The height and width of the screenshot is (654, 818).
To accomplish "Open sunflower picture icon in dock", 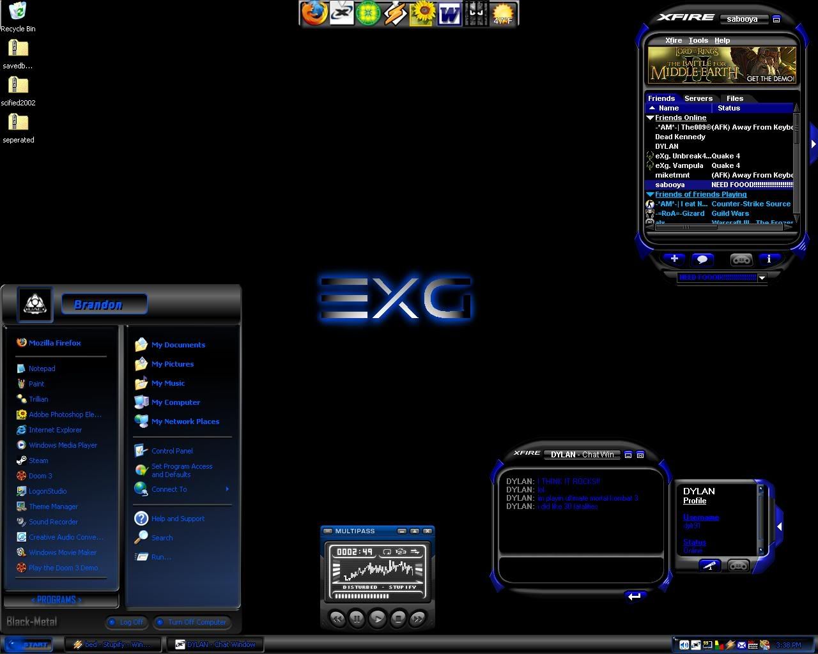I will pyautogui.click(x=422, y=13).
